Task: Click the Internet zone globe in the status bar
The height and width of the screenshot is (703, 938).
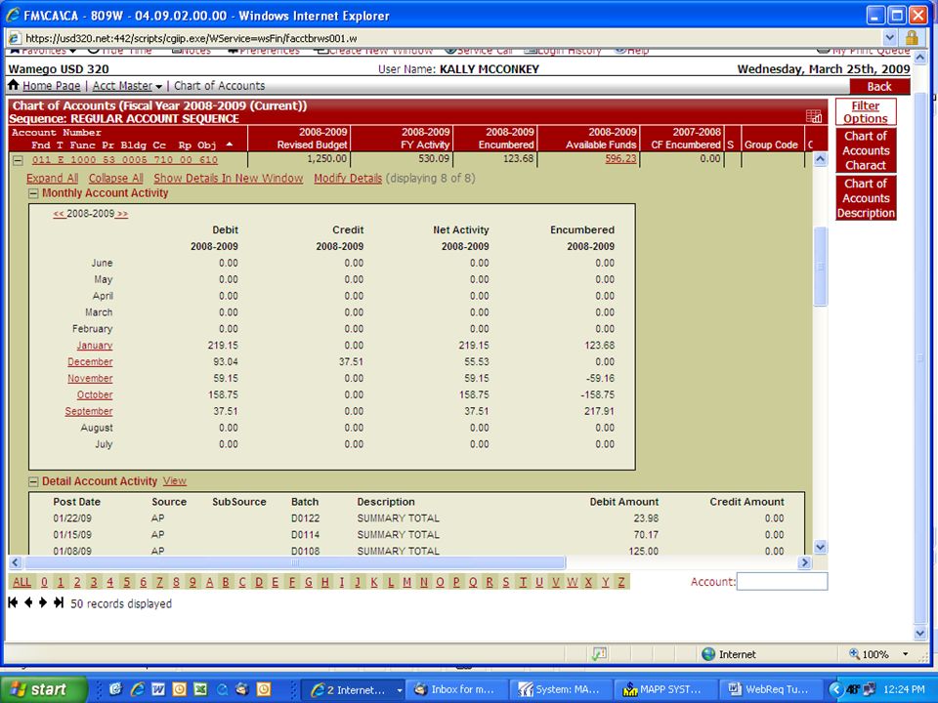Action: [x=708, y=654]
